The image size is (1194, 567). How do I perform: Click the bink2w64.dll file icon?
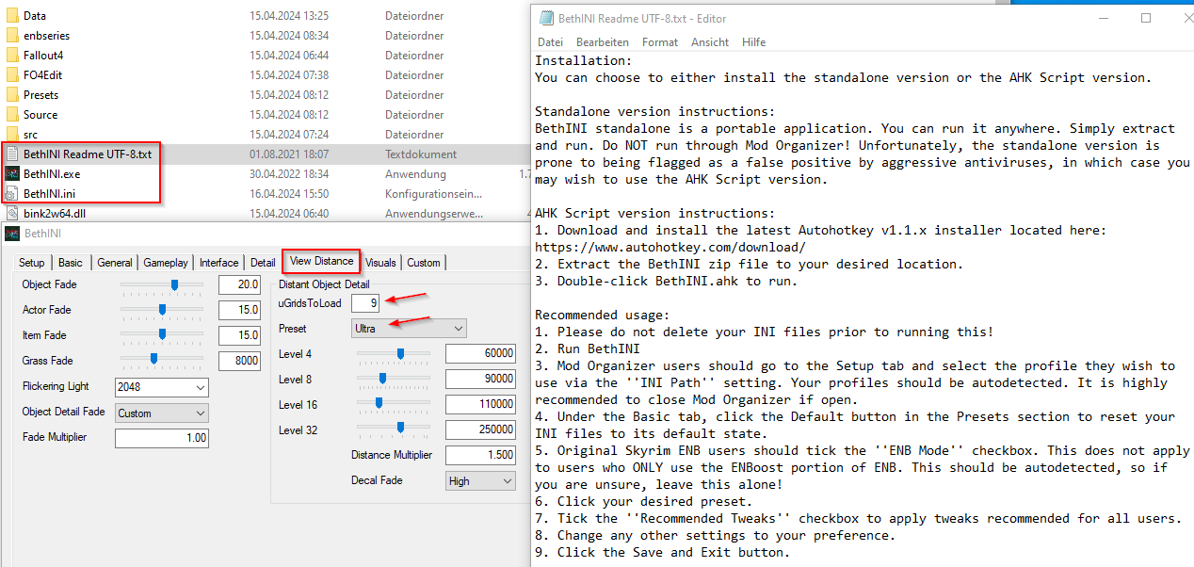12,214
